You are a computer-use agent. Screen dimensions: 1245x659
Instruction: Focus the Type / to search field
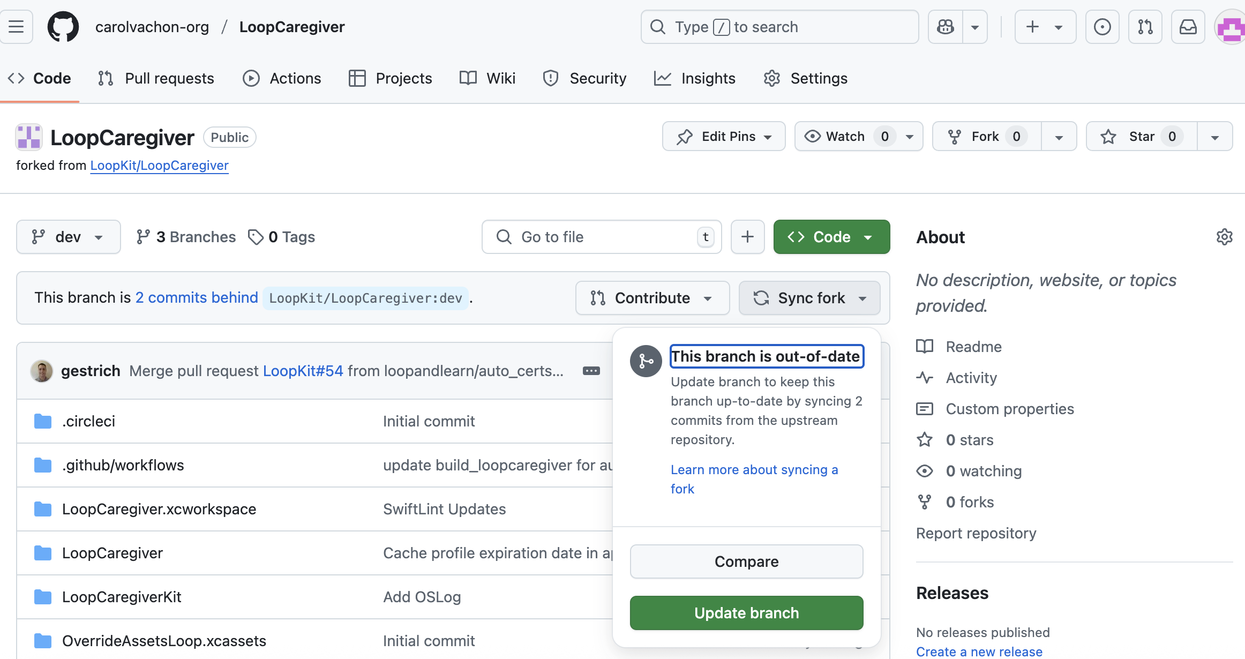[x=779, y=27]
